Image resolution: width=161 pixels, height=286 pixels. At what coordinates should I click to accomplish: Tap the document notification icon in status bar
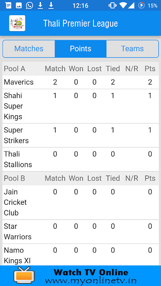click(x=8, y=5)
